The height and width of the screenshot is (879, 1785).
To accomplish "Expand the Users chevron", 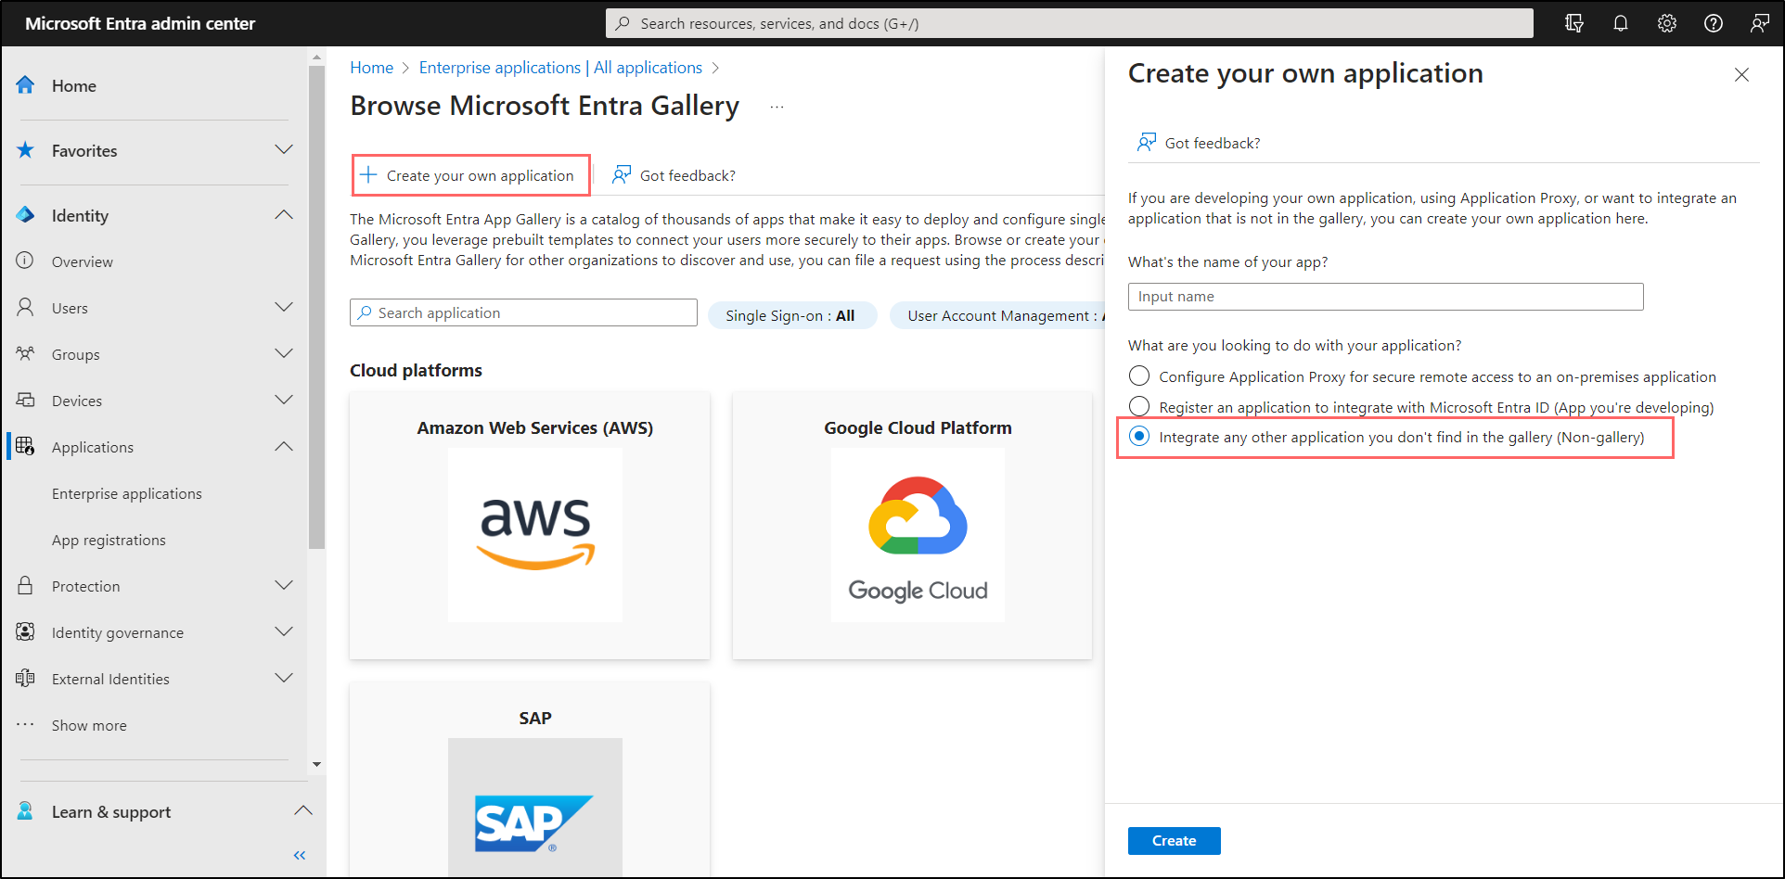I will 284,307.
